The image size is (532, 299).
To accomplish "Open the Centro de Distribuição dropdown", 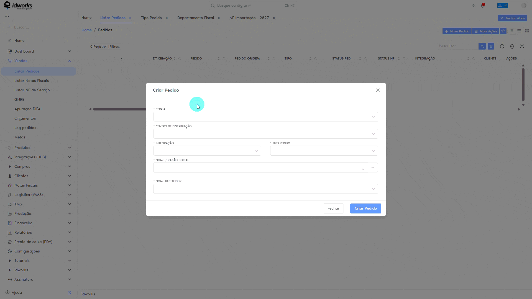I will [x=265, y=134].
